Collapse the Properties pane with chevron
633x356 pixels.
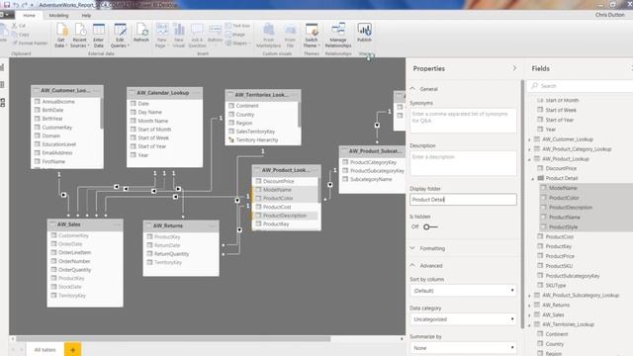514,68
